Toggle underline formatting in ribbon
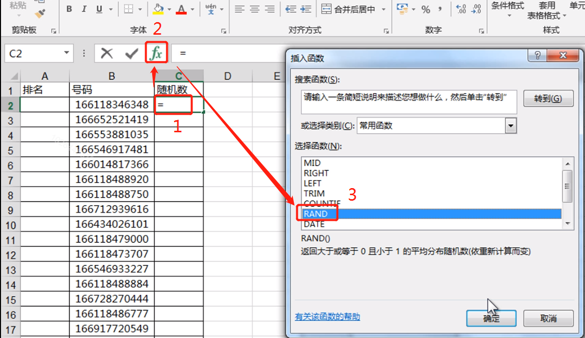Viewport: 585px width, 338px height. point(99,9)
